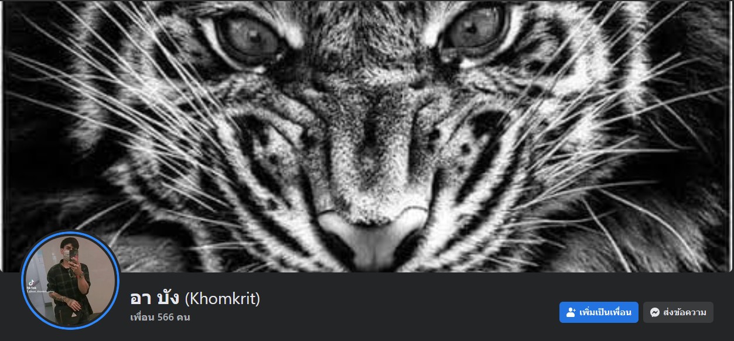Screen dimensions: 734x341
Task: Open the tiger cover photo
Action: tap(367, 136)
